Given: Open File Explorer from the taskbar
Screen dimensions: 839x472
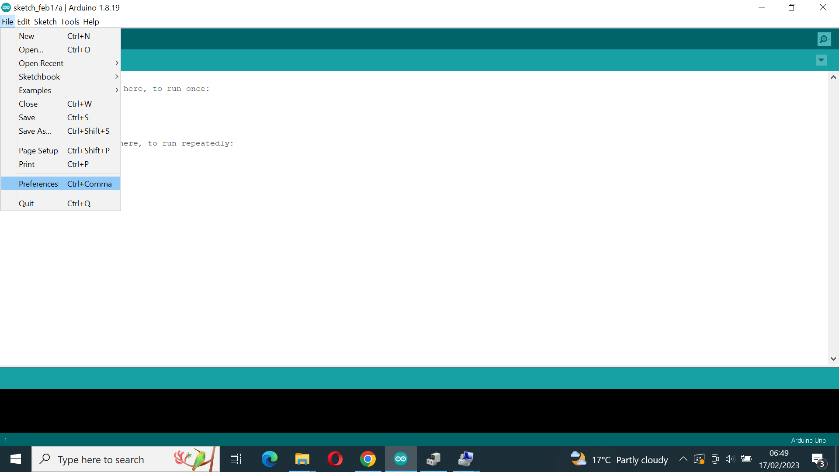Looking at the screenshot, I should click(302, 459).
